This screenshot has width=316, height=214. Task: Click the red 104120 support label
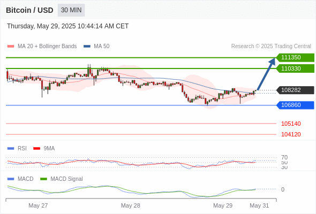click(x=291, y=134)
